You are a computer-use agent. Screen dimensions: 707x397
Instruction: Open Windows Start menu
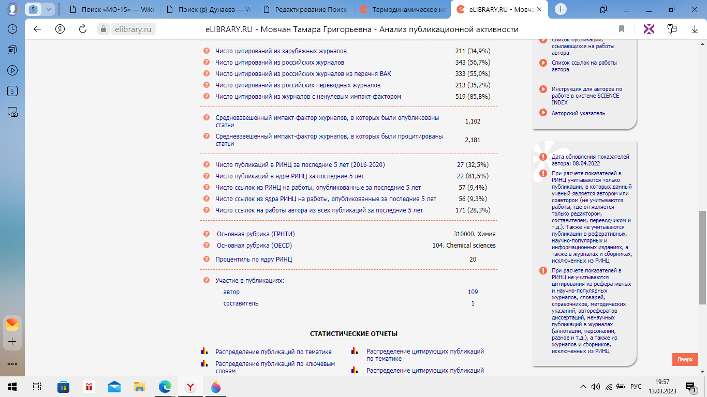click(12, 386)
